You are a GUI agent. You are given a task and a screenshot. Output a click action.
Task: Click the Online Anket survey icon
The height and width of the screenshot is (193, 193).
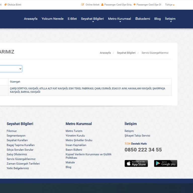coord(83,5)
